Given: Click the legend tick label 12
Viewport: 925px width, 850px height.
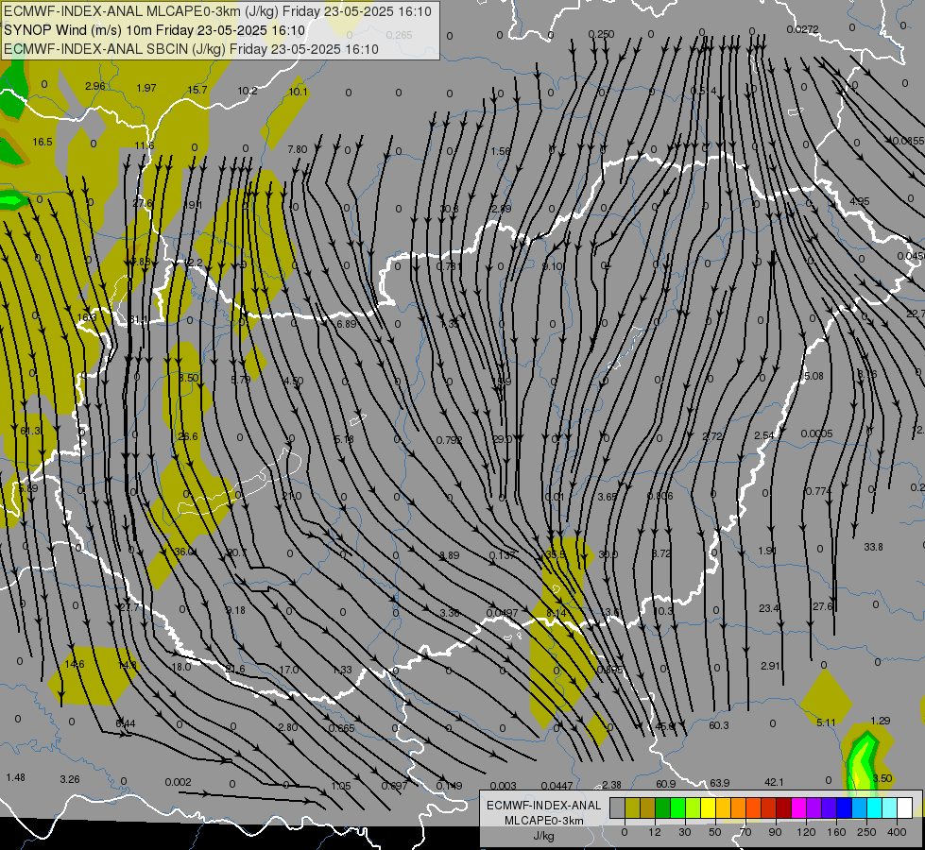Looking at the screenshot, I should 655,832.
